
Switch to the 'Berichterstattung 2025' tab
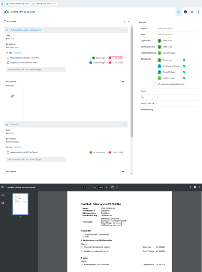(17, 4)
